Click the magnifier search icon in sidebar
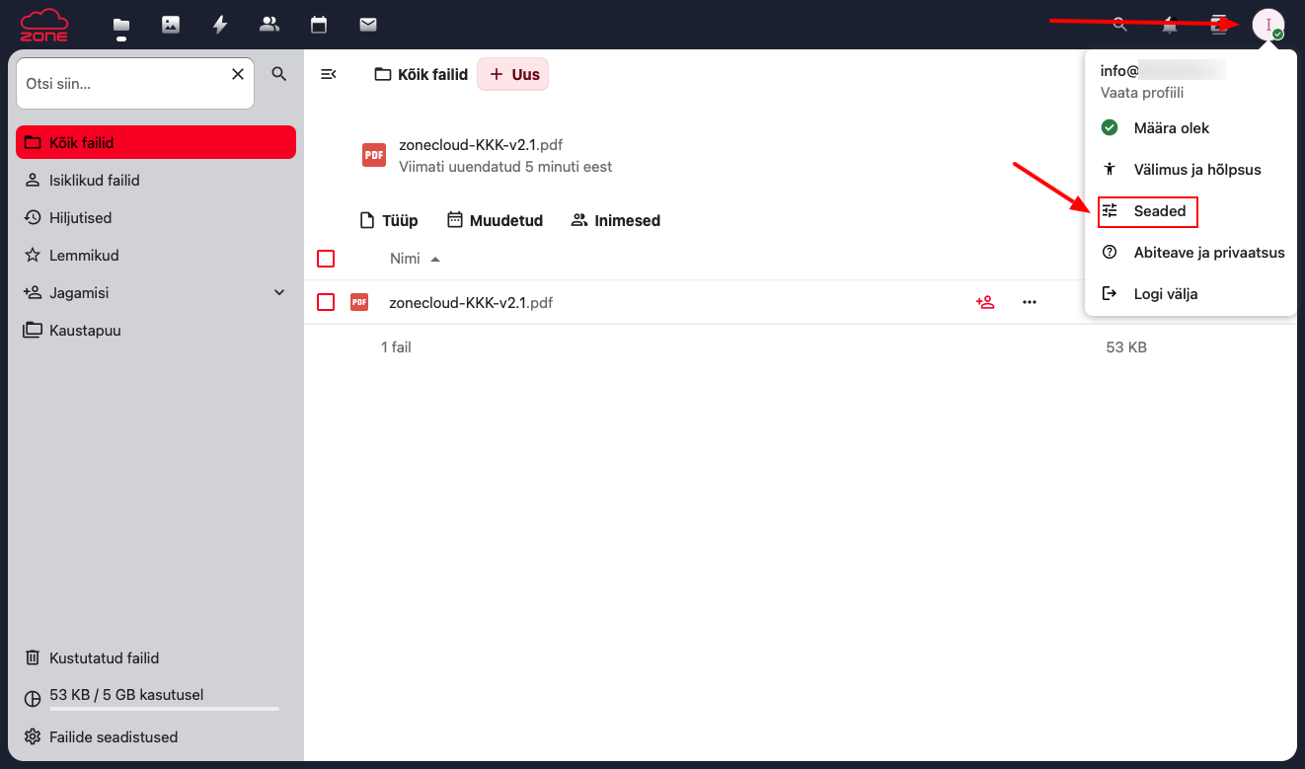The width and height of the screenshot is (1305, 769). [279, 74]
